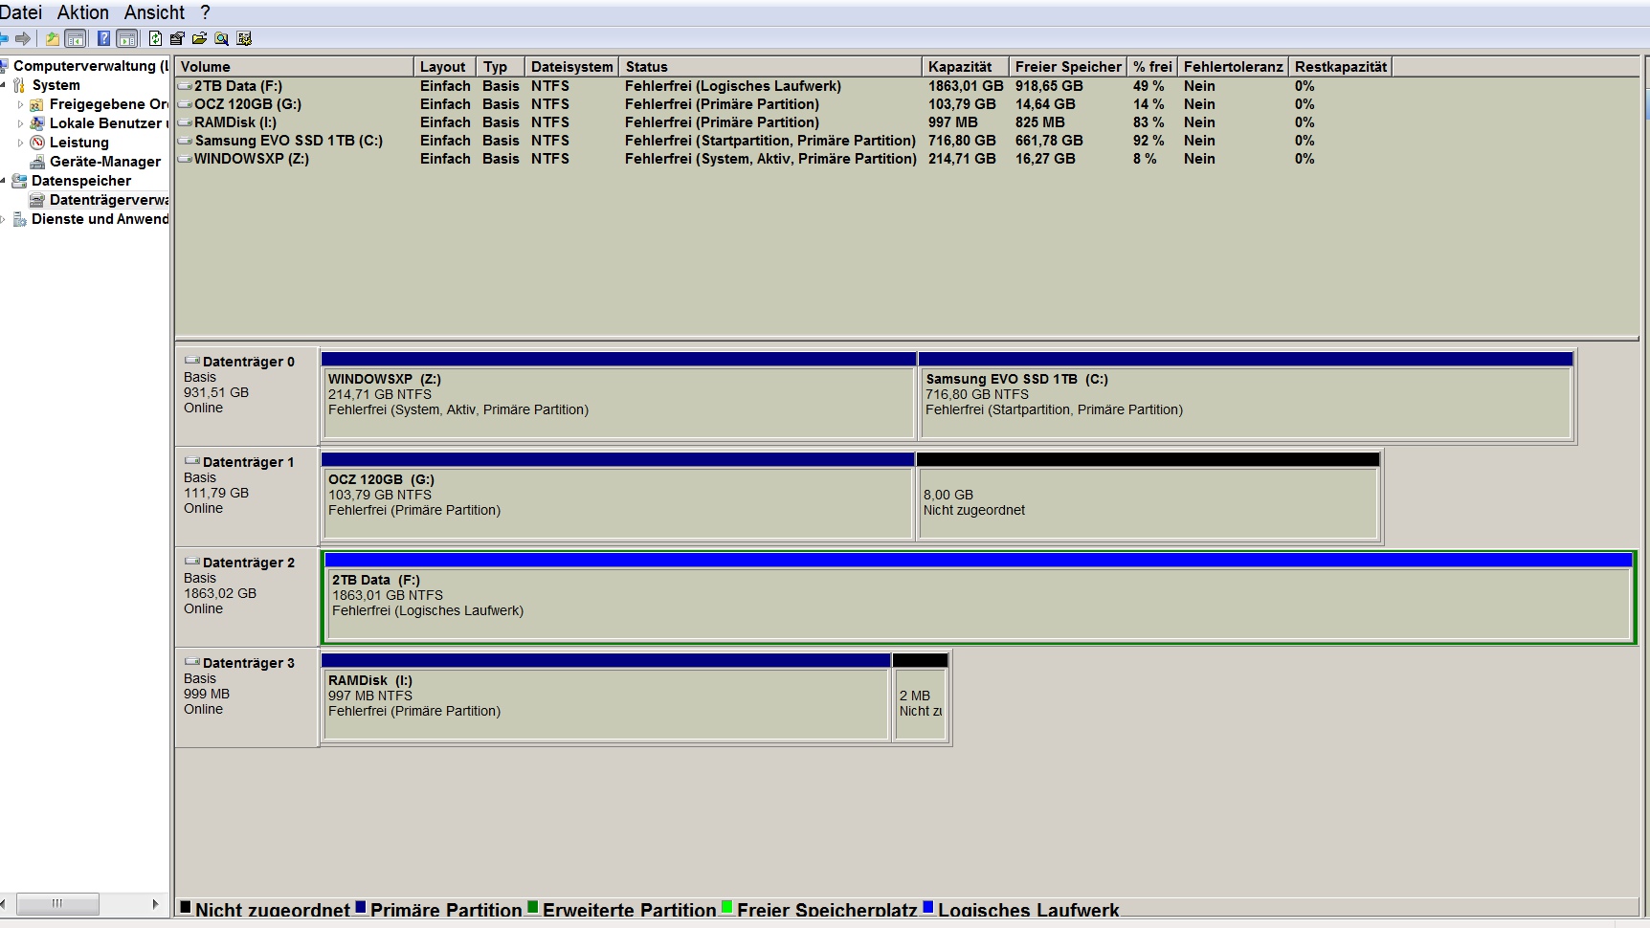Expand the Dienste und Anwendungen node
Viewport: 1650px width, 928px height.
[3, 219]
